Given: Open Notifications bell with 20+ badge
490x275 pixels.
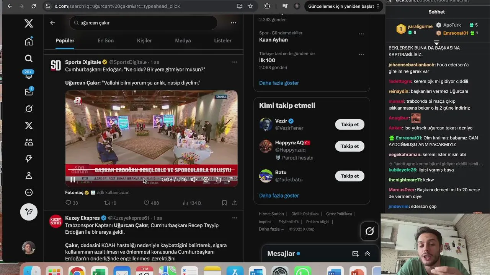Looking at the screenshot, I should pyautogui.click(x=29, y=74).
